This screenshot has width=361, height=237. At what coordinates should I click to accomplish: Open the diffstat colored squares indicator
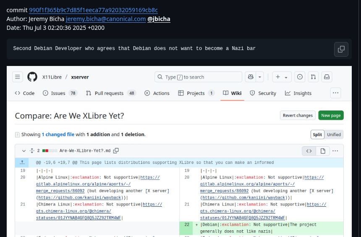tap(50, 151)
